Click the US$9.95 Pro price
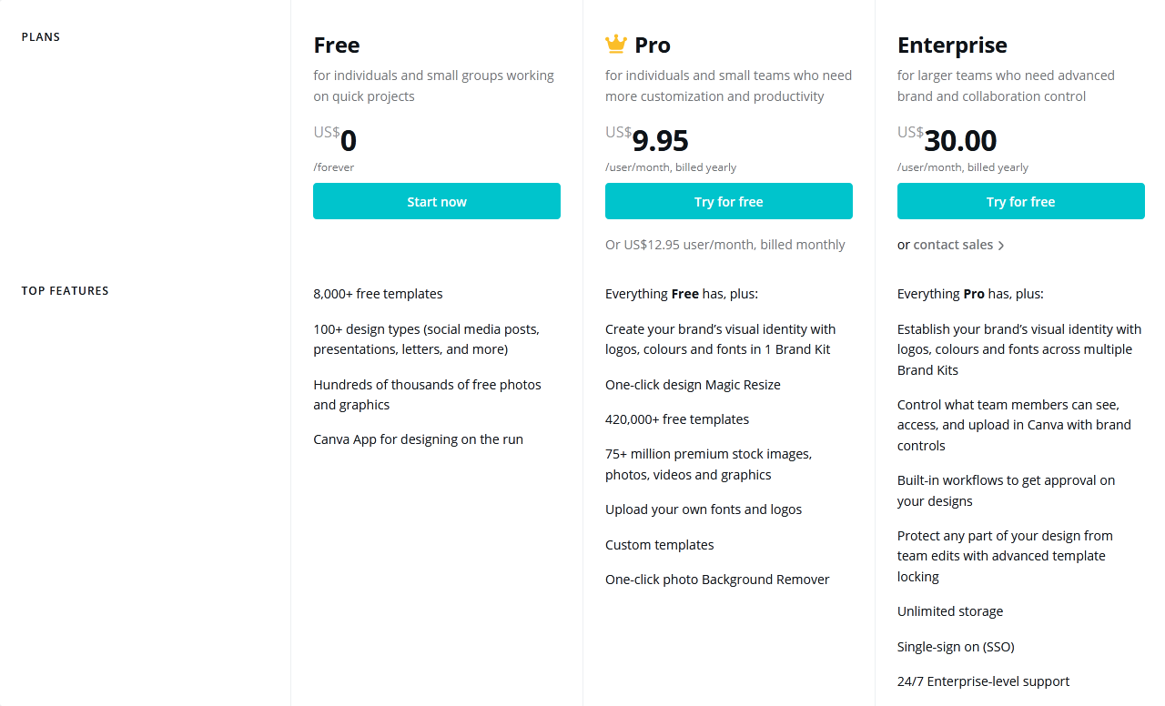 pos(647,139)
